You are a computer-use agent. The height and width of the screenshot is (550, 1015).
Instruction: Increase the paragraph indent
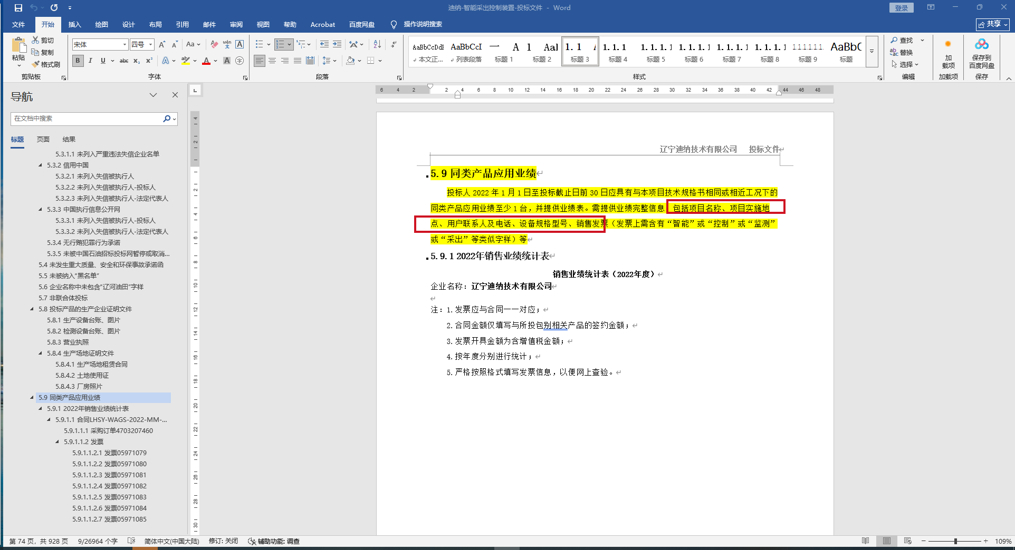point(337,44)
